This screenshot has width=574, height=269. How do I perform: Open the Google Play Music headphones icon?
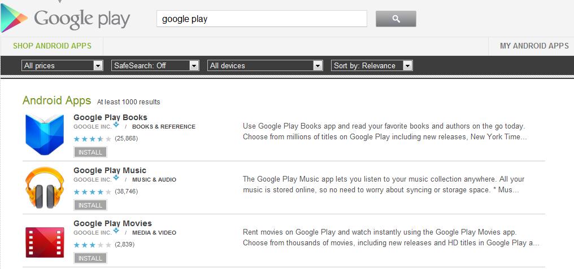click(x=45, y=187)
